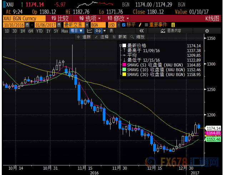Open the 选项 menu

pos(85,18)
